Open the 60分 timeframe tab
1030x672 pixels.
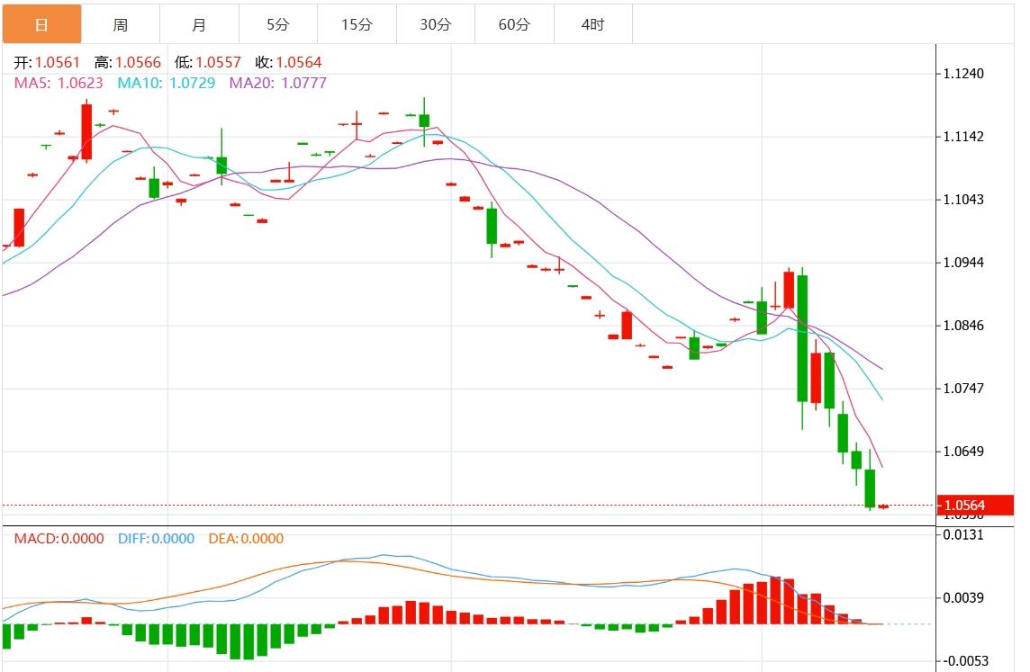click(x=514, y=24)
